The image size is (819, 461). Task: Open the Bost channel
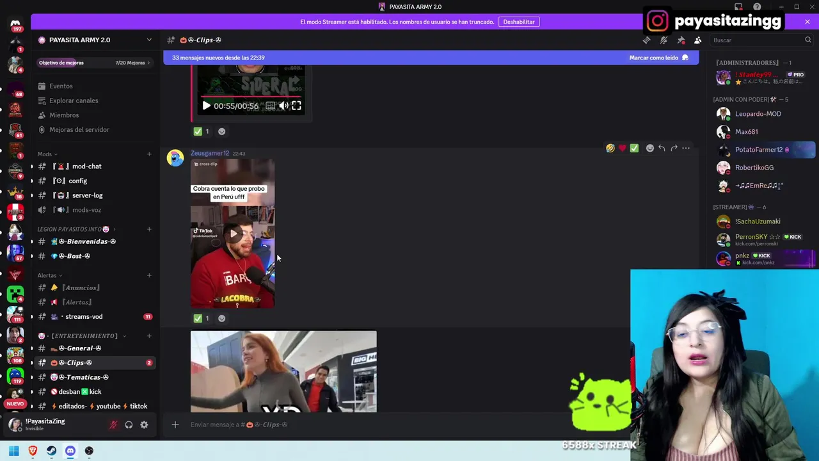tap(95, 256)
